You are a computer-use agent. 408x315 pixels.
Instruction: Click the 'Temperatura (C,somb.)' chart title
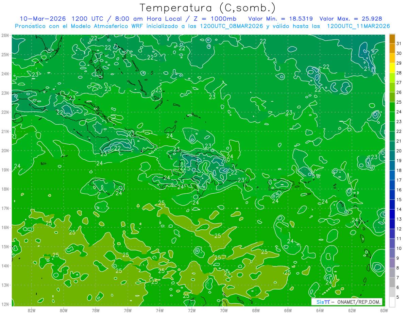pyautogui.click(x=207, y=7)
